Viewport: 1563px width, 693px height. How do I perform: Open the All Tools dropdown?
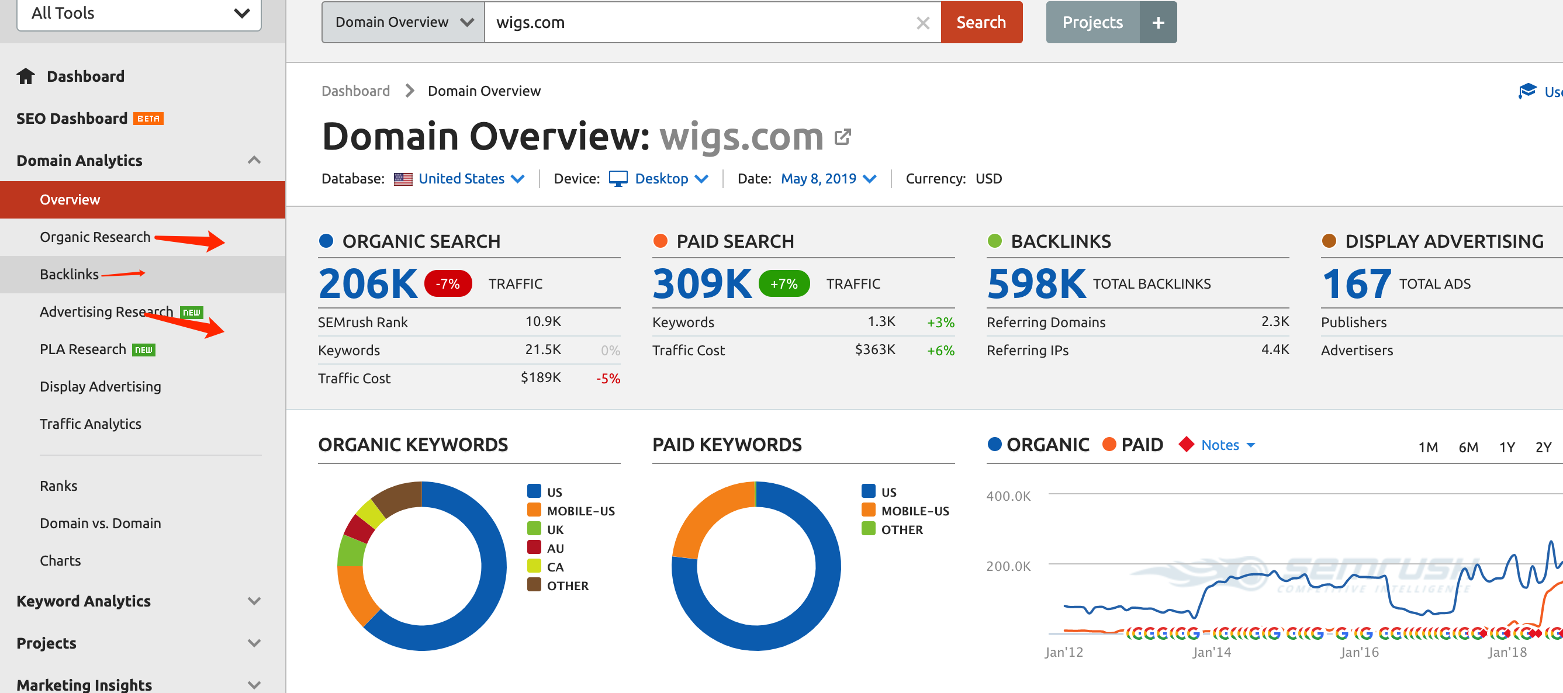(139, 13)
